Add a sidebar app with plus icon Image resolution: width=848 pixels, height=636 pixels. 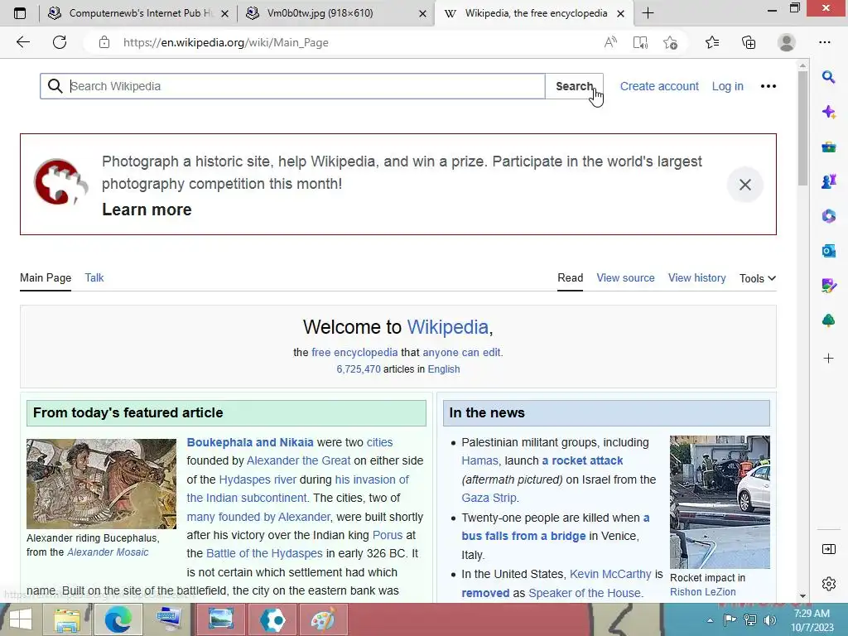pos(828,358)
